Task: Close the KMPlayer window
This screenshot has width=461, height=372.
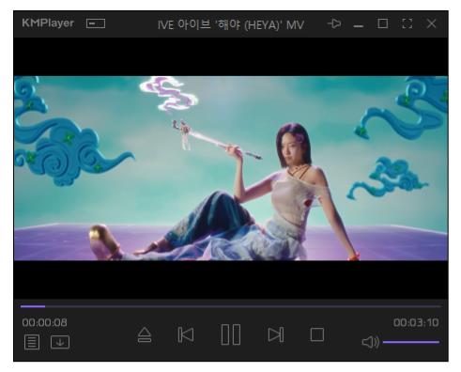Action: [x=432, y=23]
